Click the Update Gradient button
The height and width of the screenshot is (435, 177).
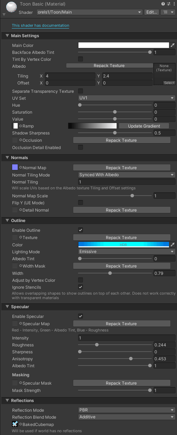144,126
